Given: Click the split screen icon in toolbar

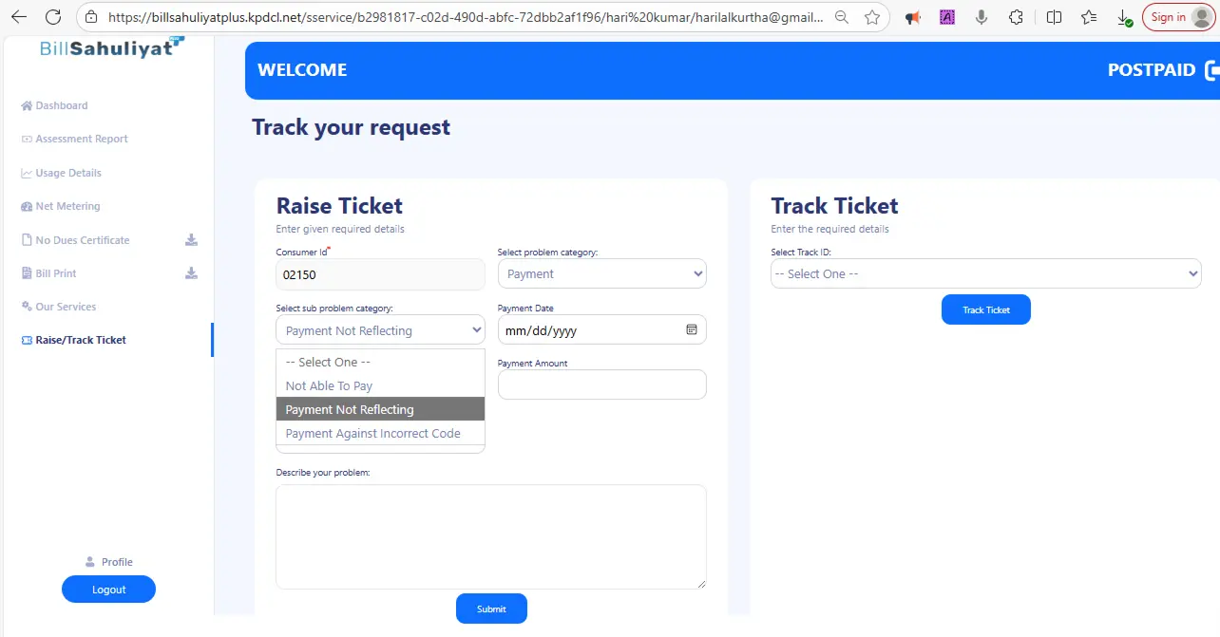Looking at the screenshot, I should [x=1054, y=17].
